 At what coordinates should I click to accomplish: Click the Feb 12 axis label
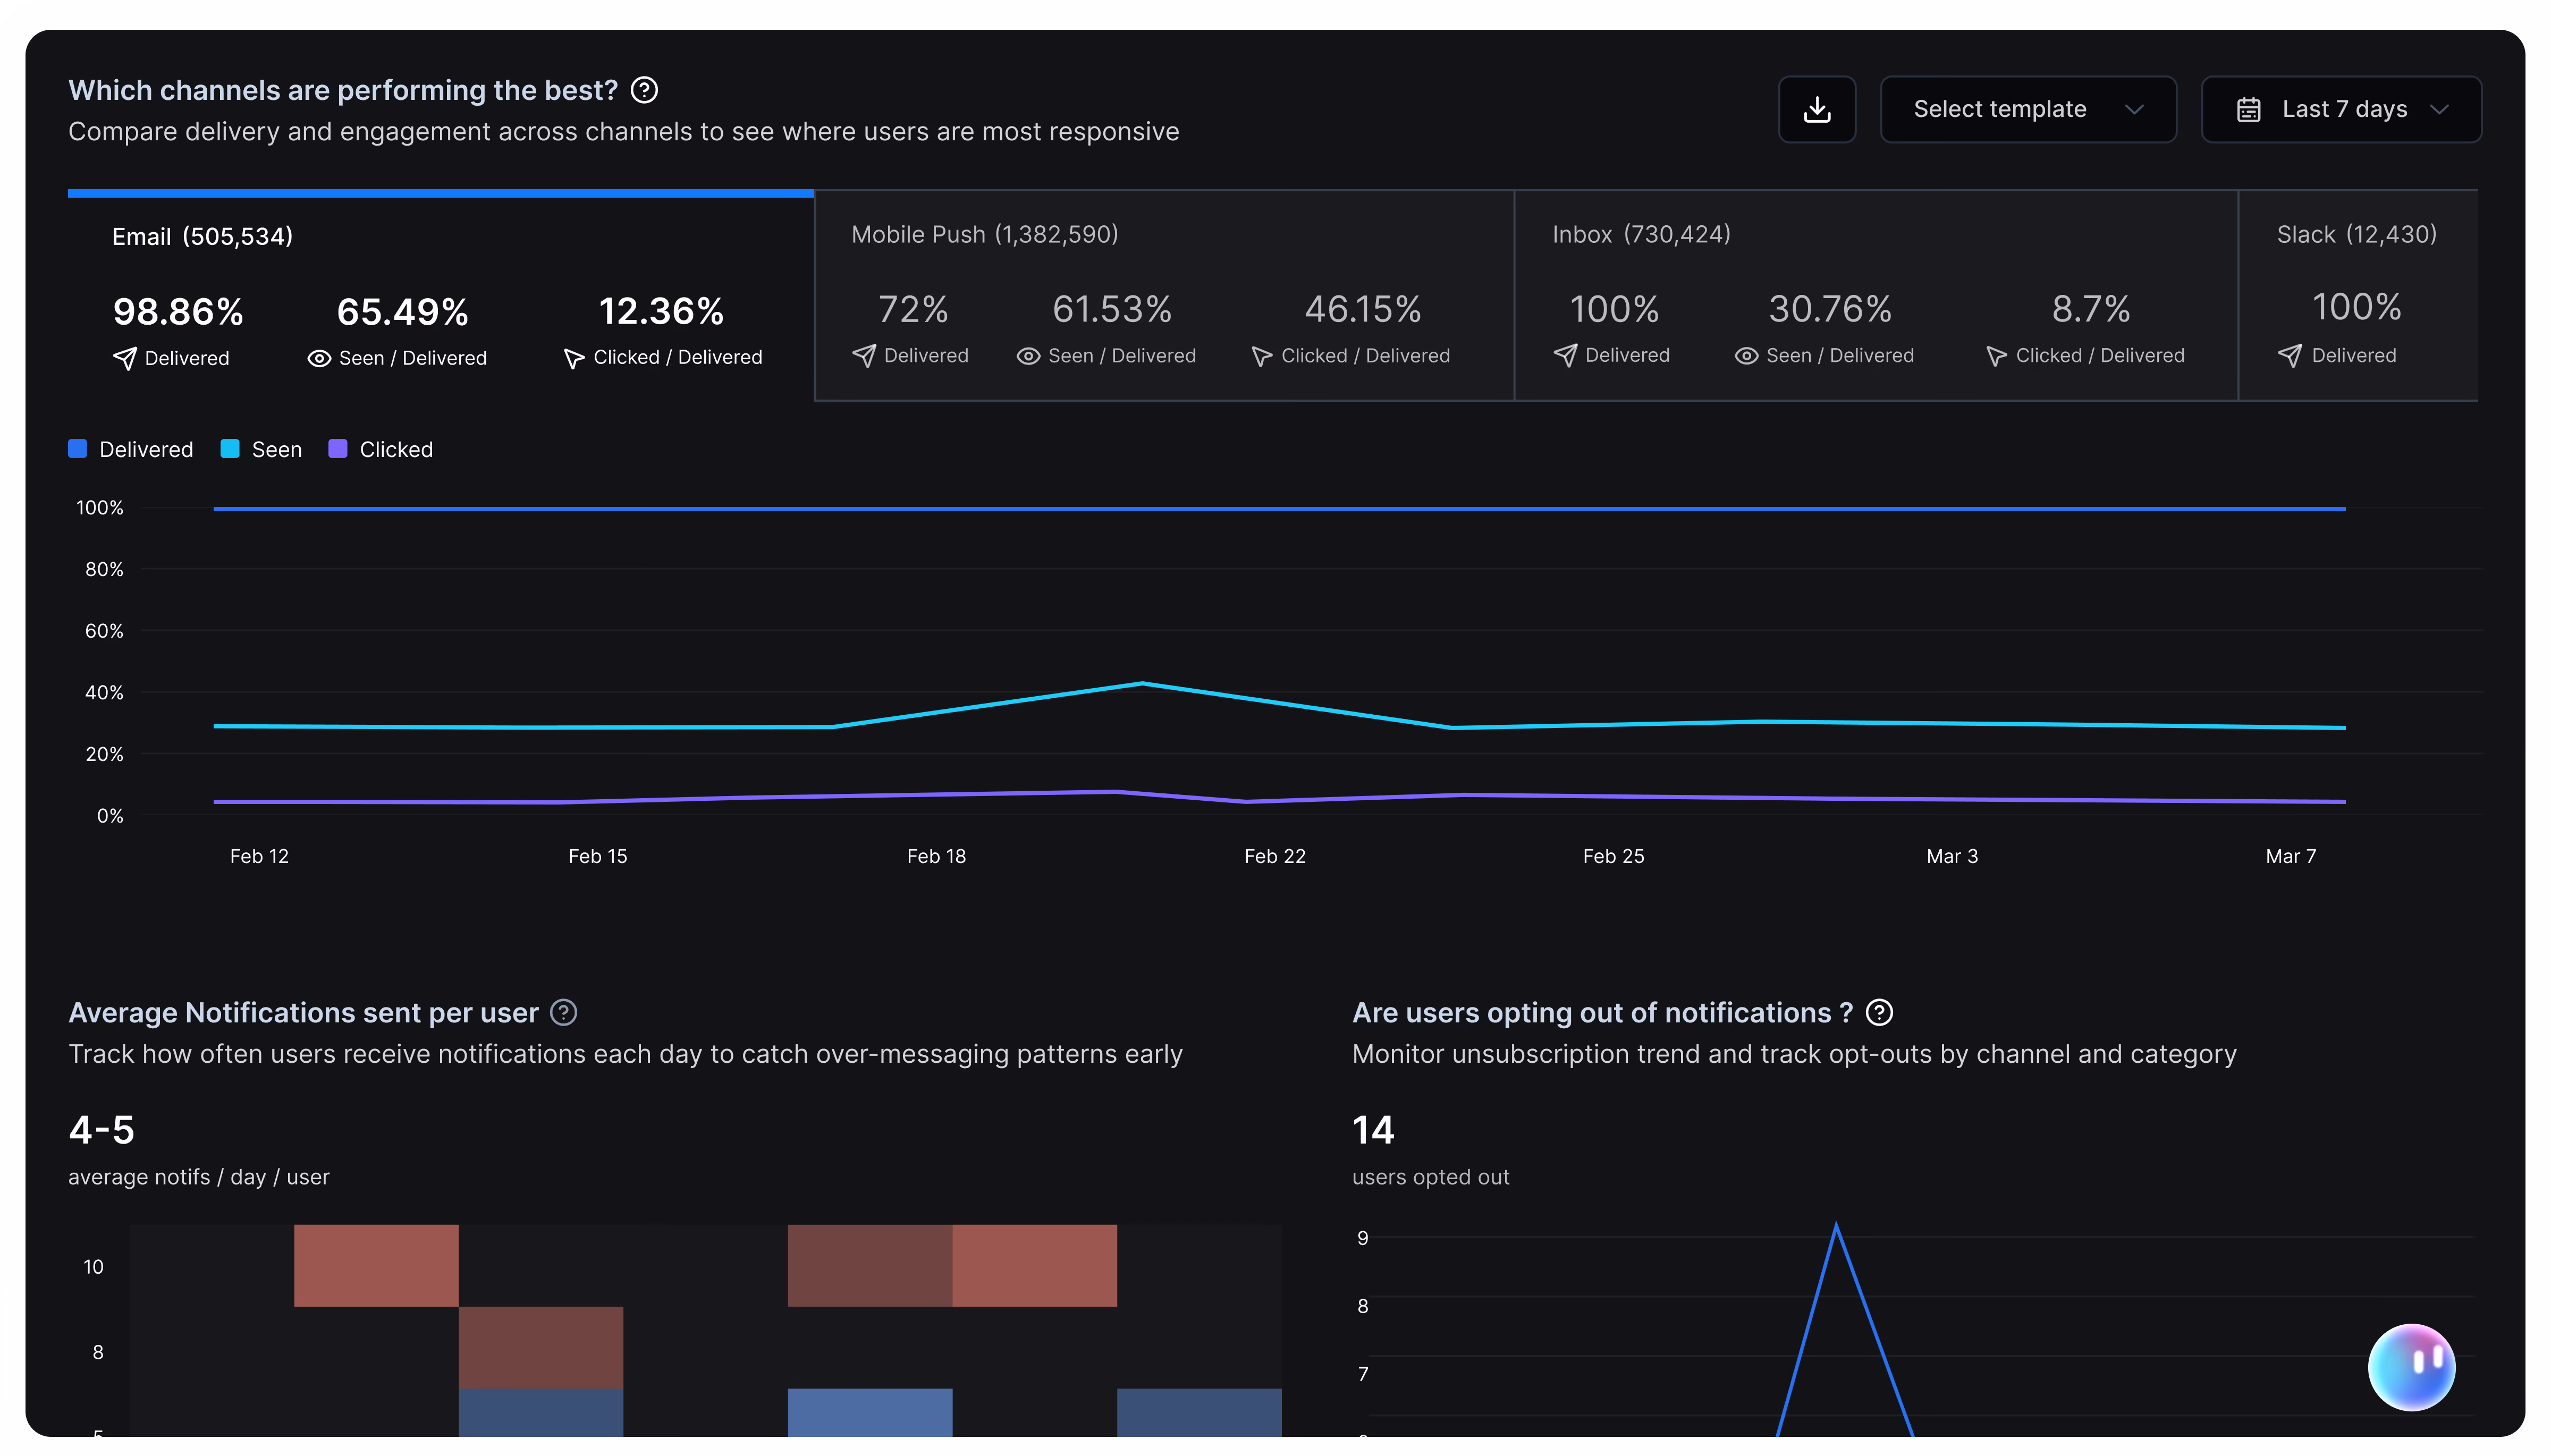coord(259,856)
